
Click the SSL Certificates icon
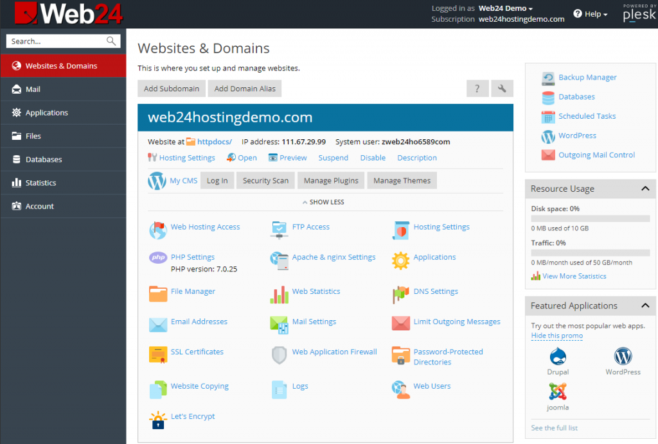tap(158, 355)
